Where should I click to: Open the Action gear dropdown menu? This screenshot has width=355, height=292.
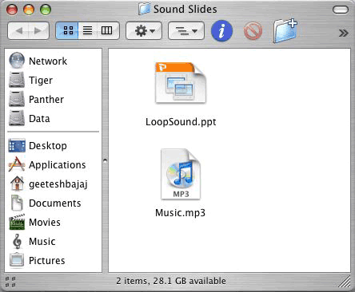pyautogui.click(x=144, y=31)
